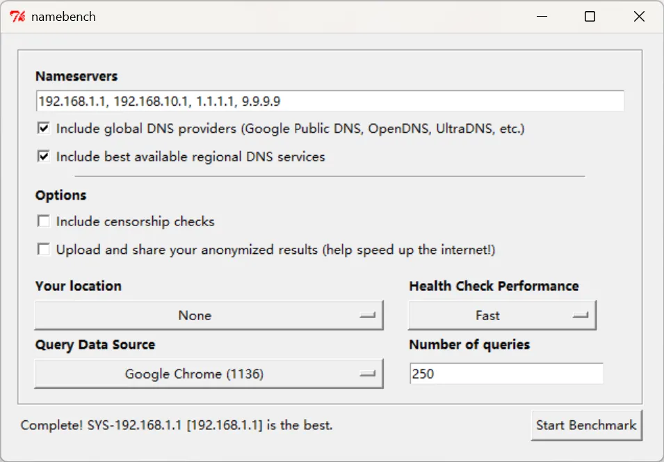
Task: Click the Complete status message text
Action: [177, 425]
